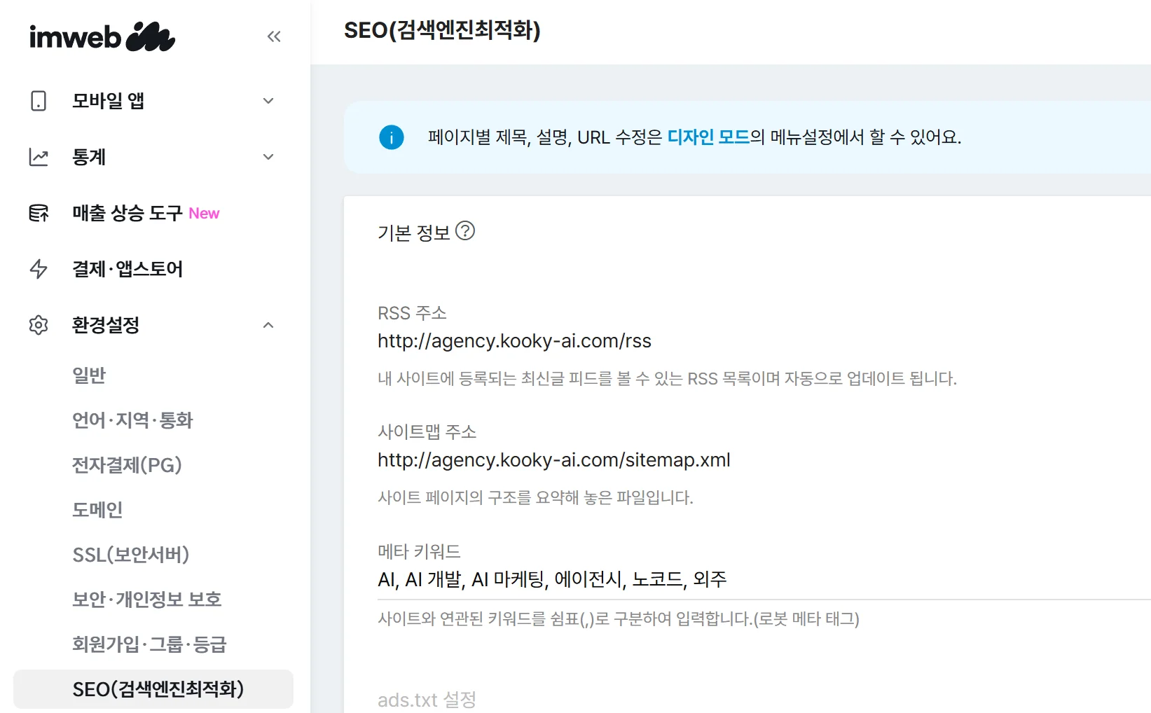Click the mobile app phone icon

[39, 101]
